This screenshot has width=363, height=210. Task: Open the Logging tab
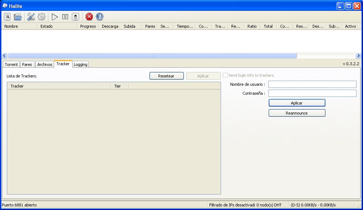point(80,64)
